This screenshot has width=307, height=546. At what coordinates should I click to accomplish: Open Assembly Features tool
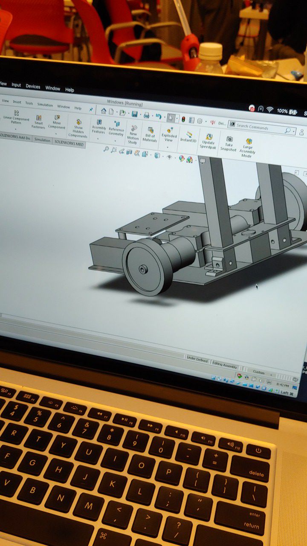pyautogui.click(x=99, y=127)
